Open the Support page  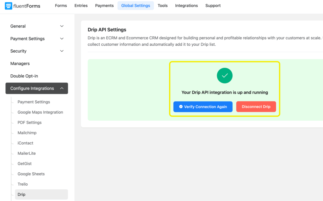point(213,5)
